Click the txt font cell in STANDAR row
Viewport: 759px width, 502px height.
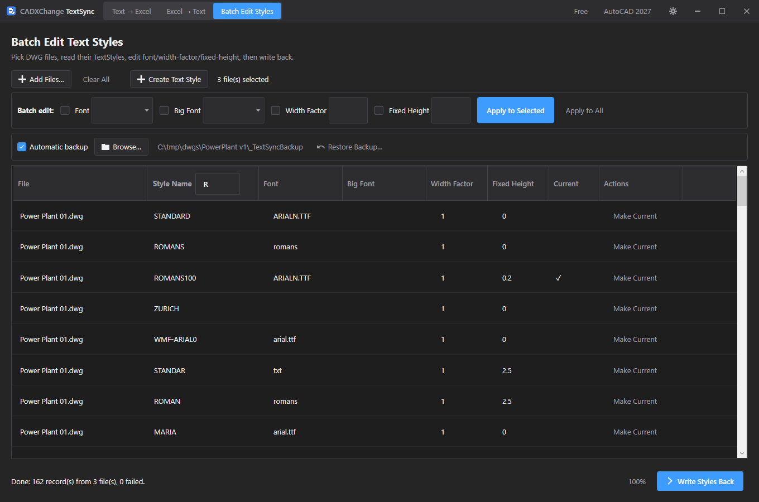(277, 370)
